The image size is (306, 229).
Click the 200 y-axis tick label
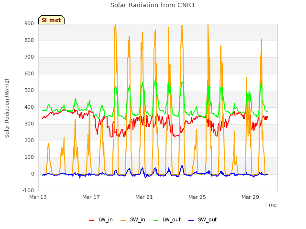click(29, 141)
